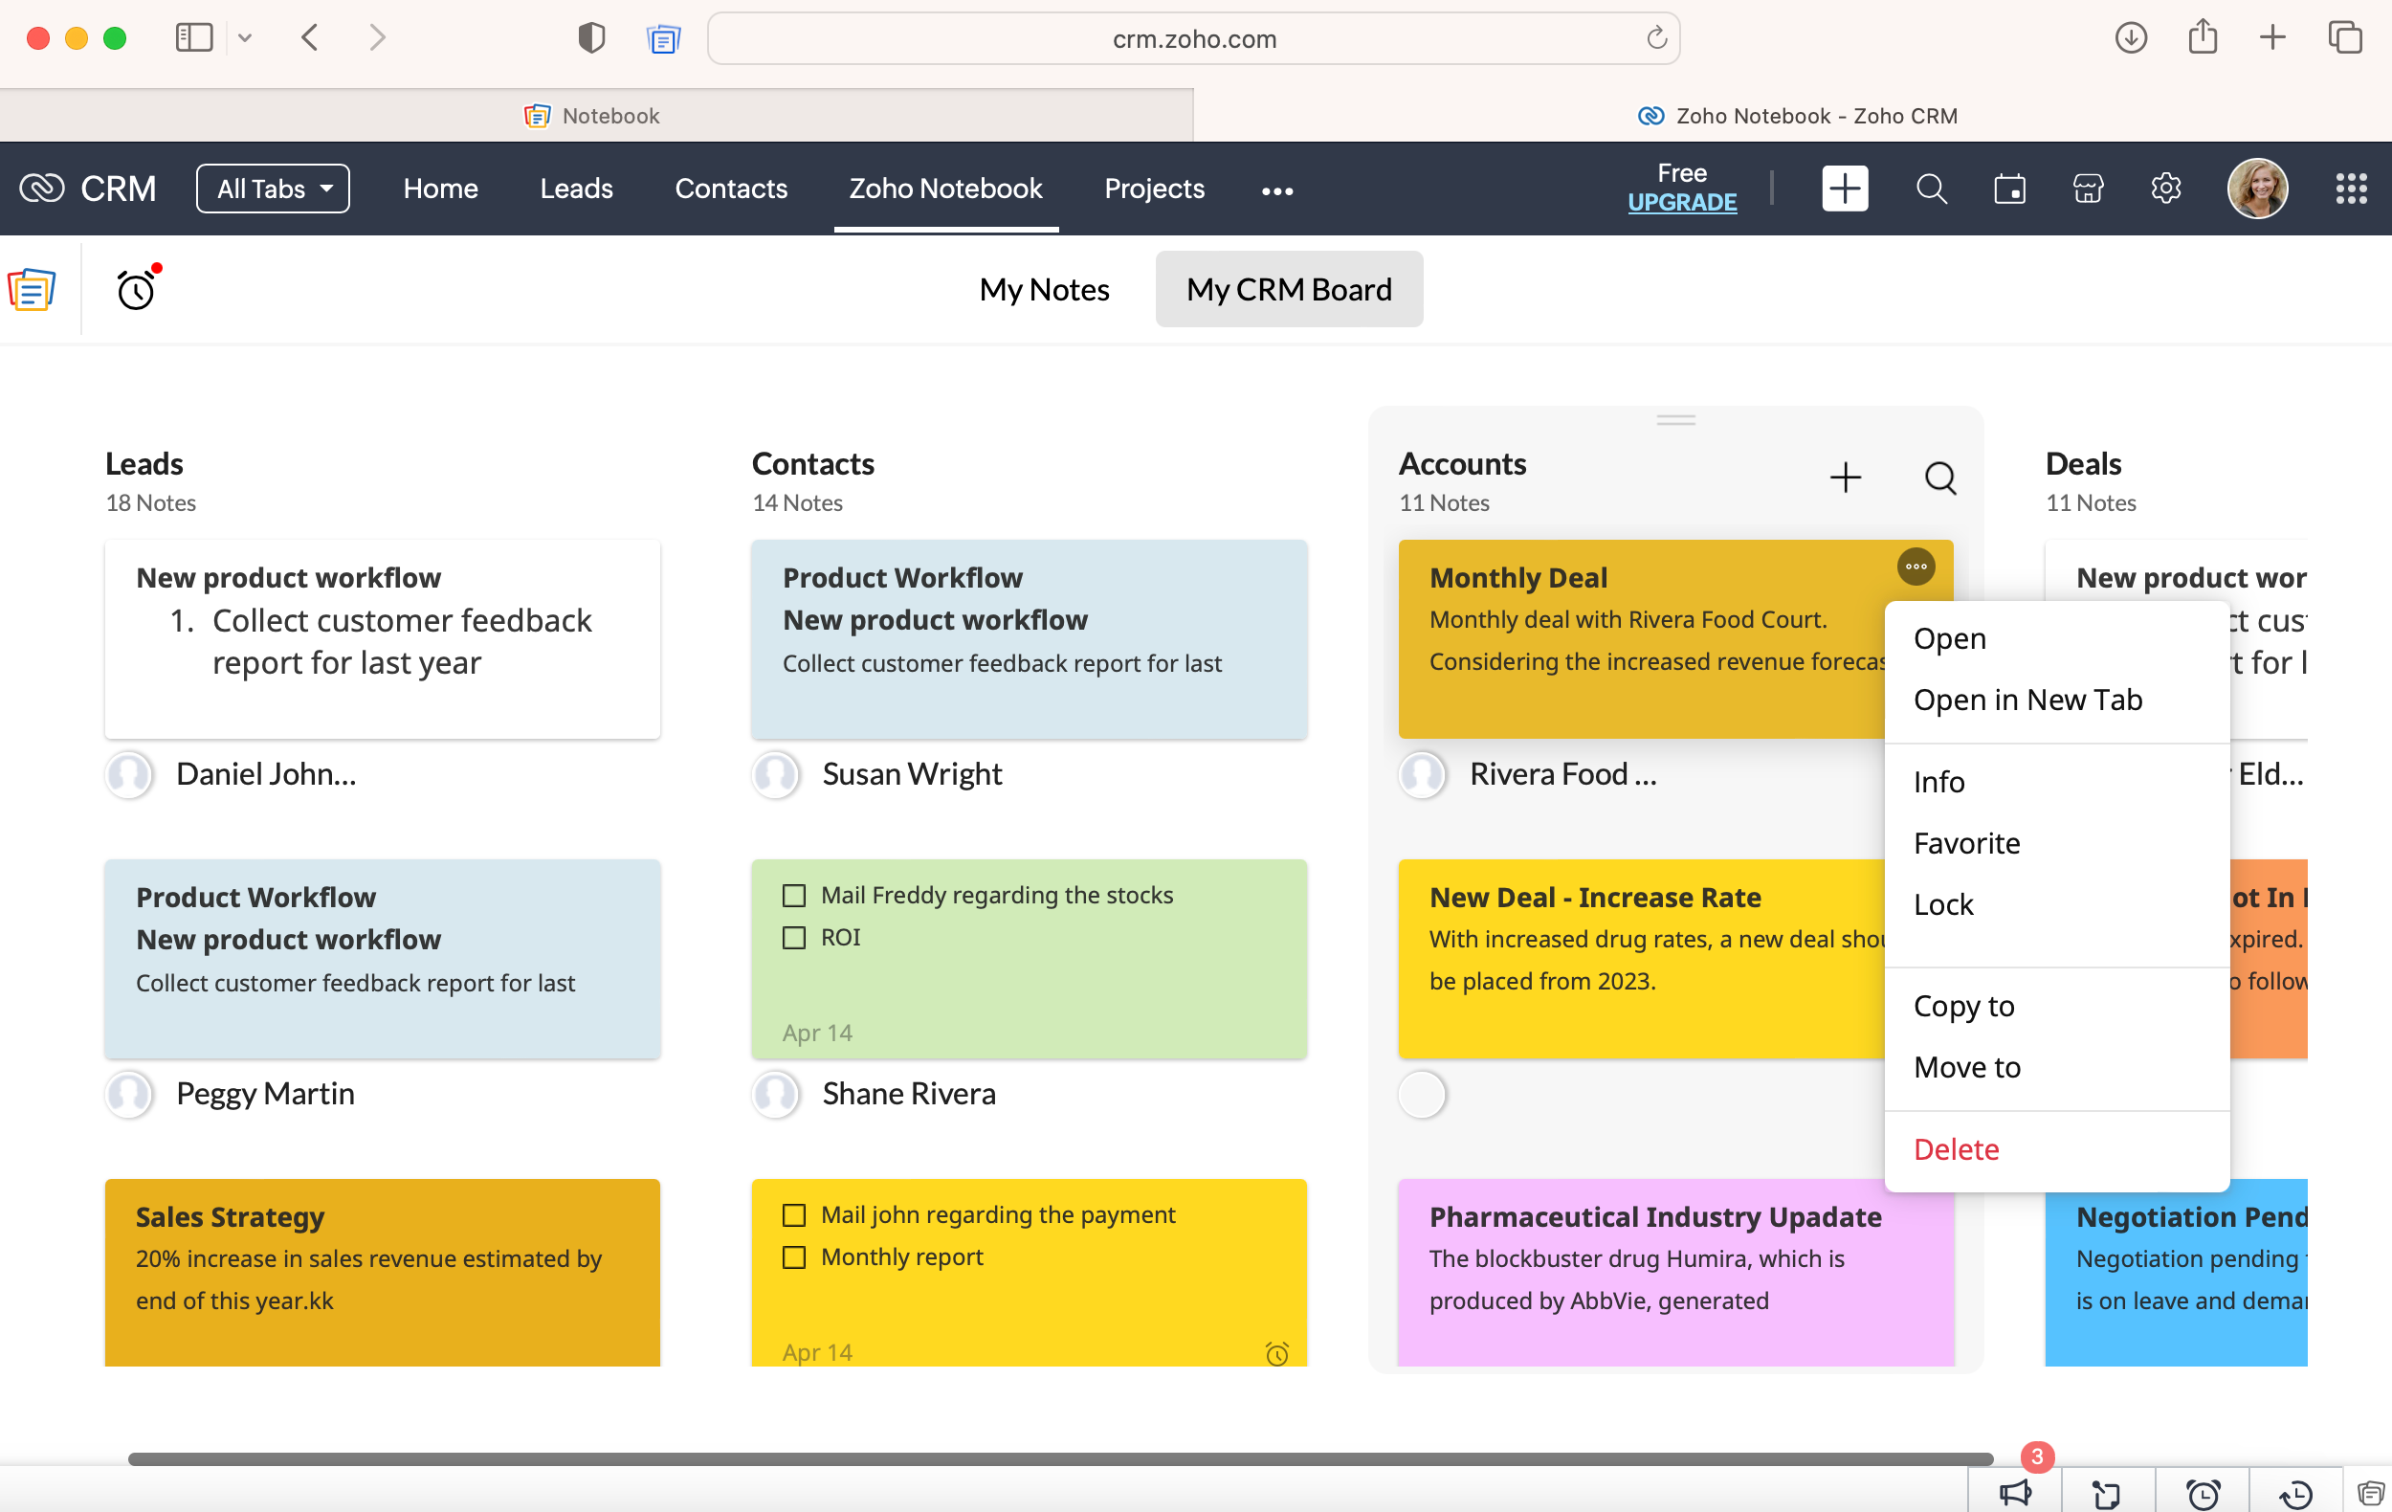Open the announcements megaphone icon in the bottom bar

[x=2016, y=1491]
